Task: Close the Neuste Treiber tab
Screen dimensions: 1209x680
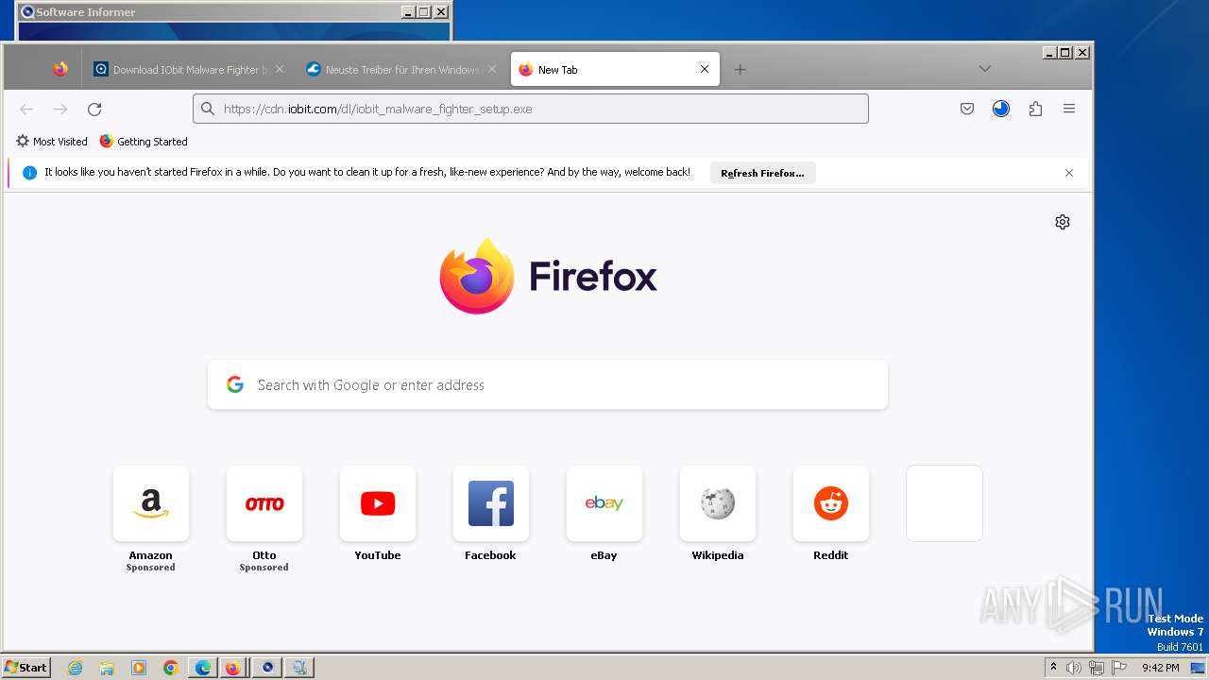Action: pyautogui.click(x=492, y=69)
